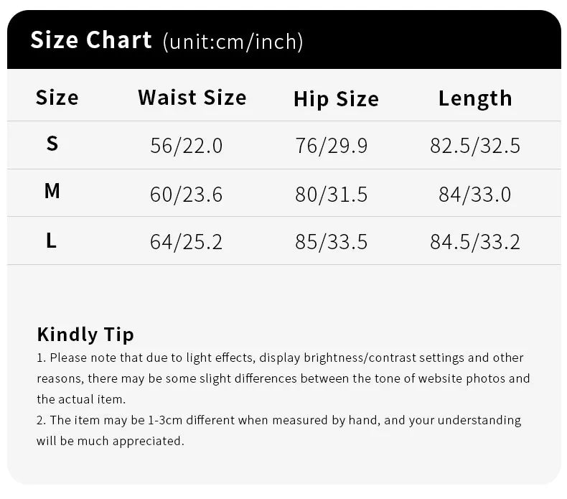The image size is (567, 499).
Task: Select the Hip Size column header
Action: coord(336,99)
